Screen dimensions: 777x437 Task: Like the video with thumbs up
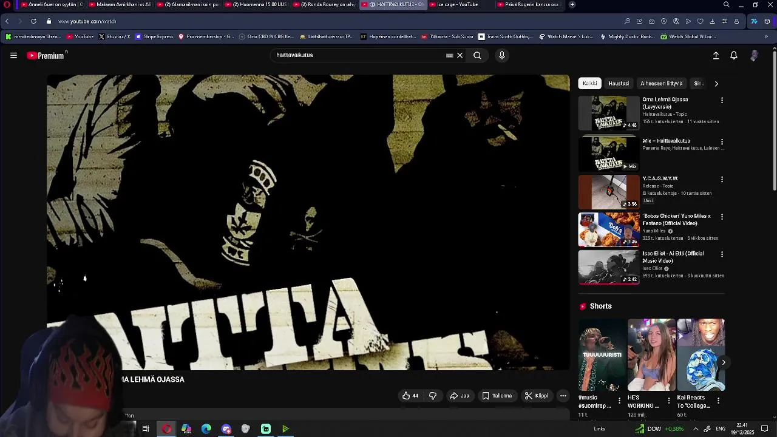[x=410, y=396]
